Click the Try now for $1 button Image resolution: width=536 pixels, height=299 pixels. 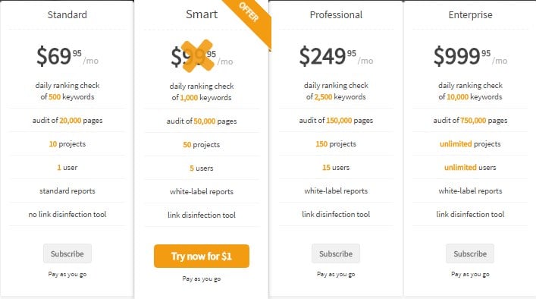202,257
